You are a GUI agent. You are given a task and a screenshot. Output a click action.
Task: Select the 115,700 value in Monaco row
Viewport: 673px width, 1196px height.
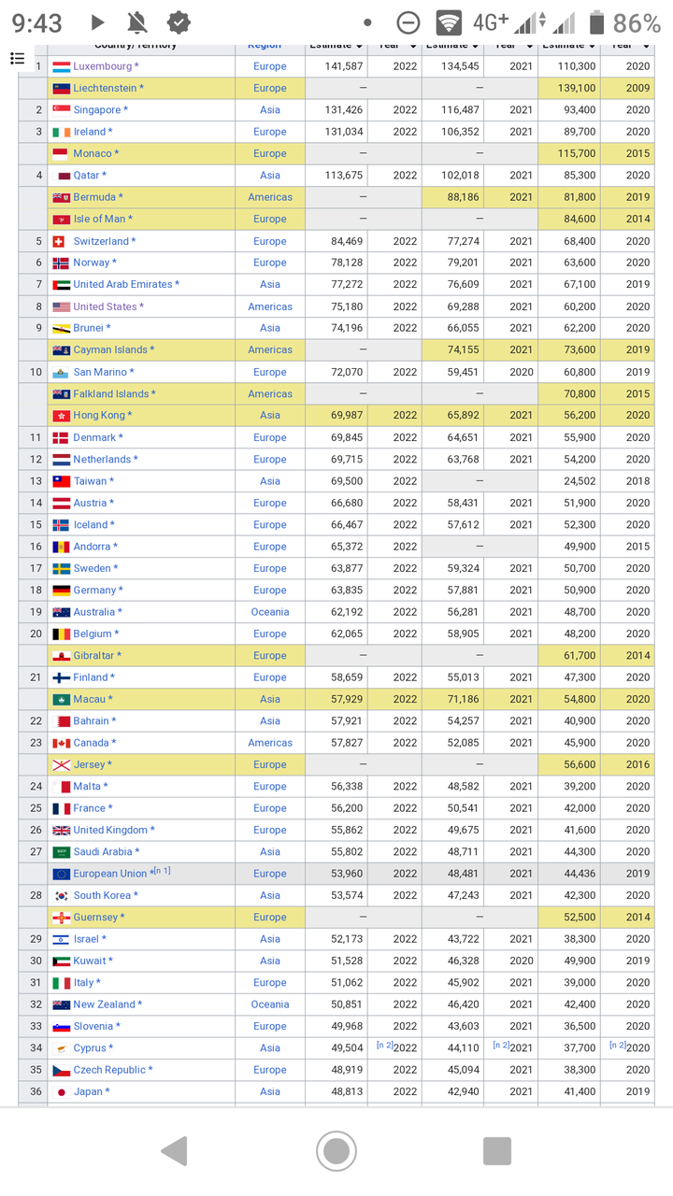tap(577, 153)
